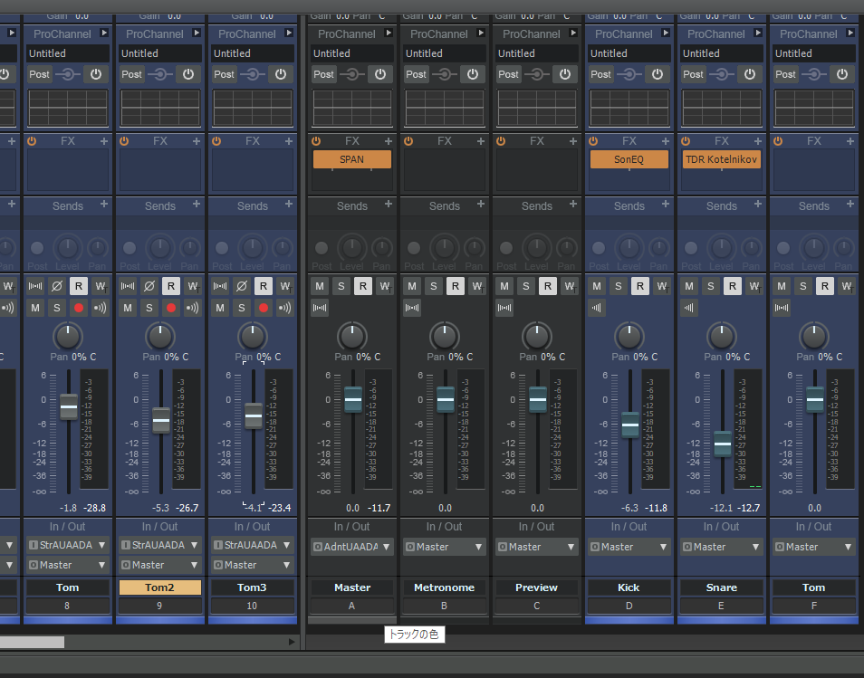
Task: Open the SPAN plugin on Master bus
Action: point(351,159)
